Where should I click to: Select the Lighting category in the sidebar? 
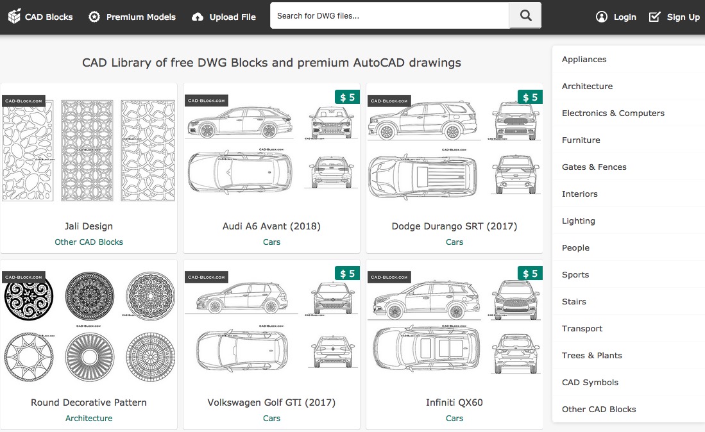629,221
